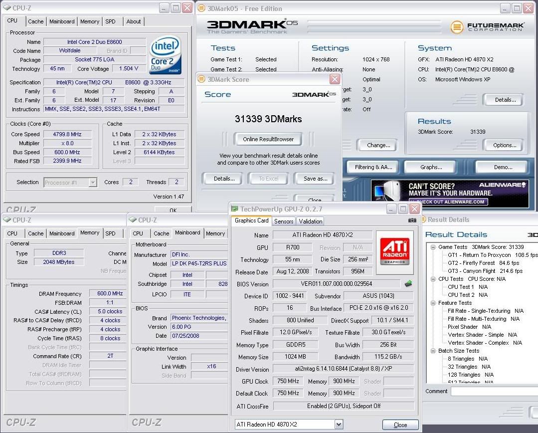Click the Futuremark logo in 3DMark05

click(x=487, y=26)
